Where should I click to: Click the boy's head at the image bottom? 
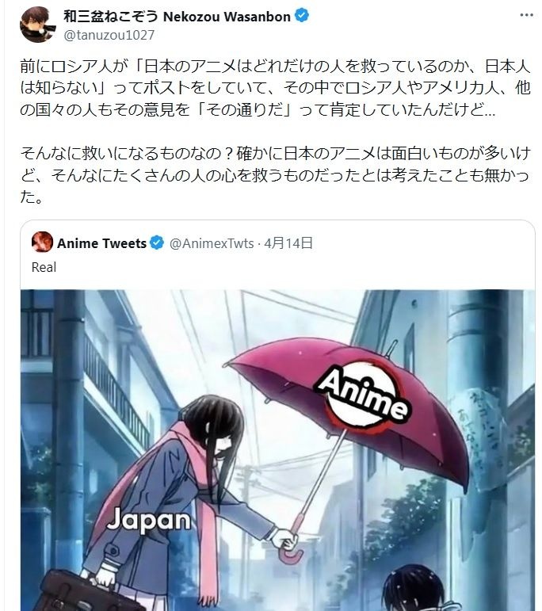click(414, 588)
